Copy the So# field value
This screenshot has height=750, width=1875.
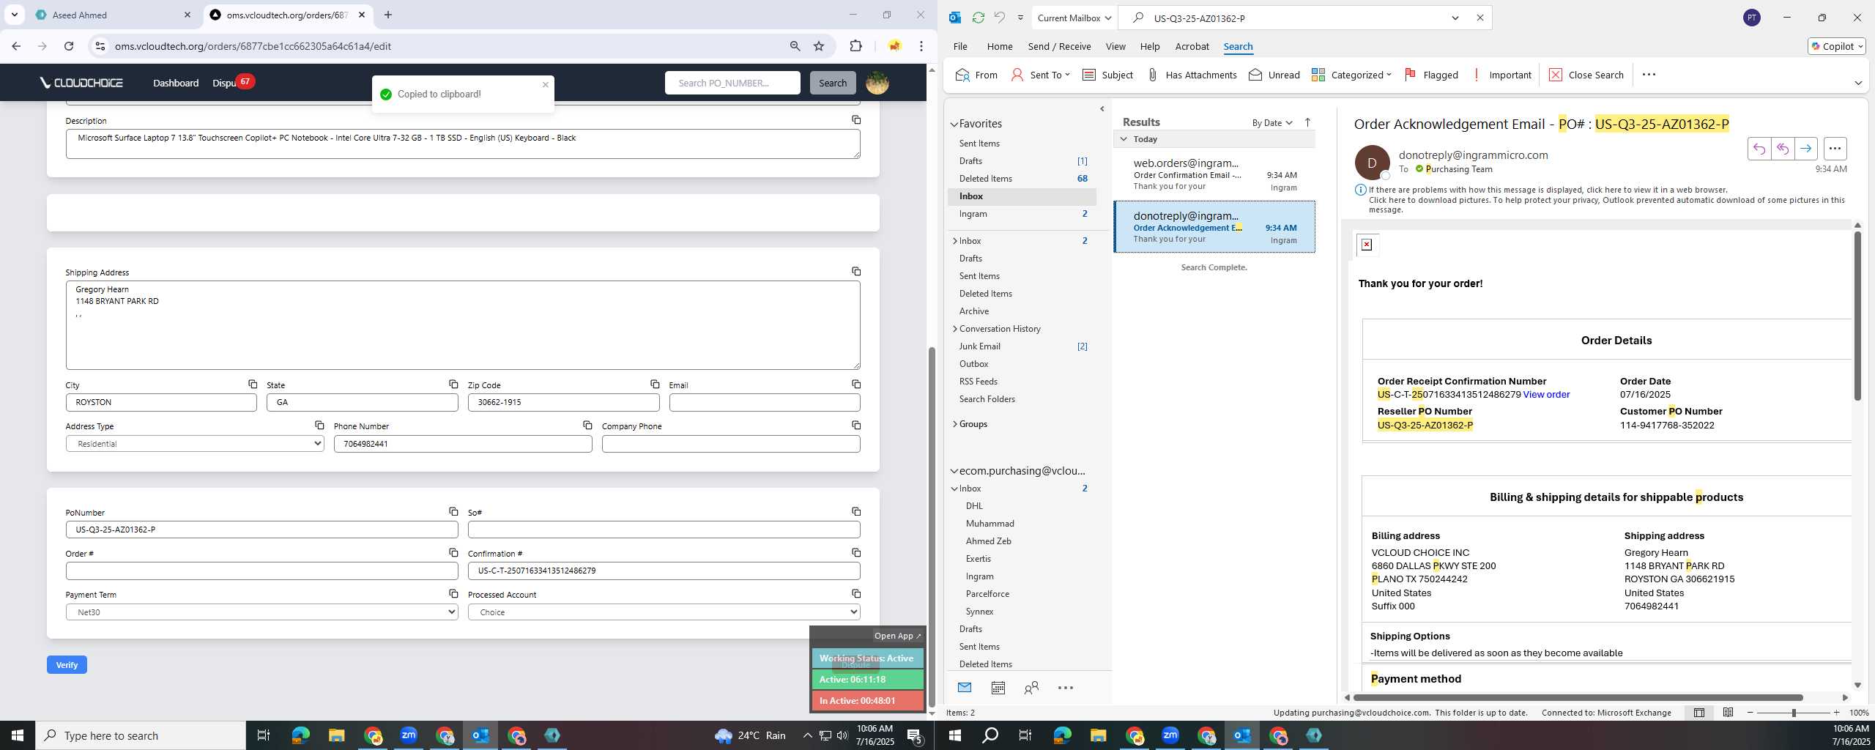pyautogui.click(x=855, y=511)
